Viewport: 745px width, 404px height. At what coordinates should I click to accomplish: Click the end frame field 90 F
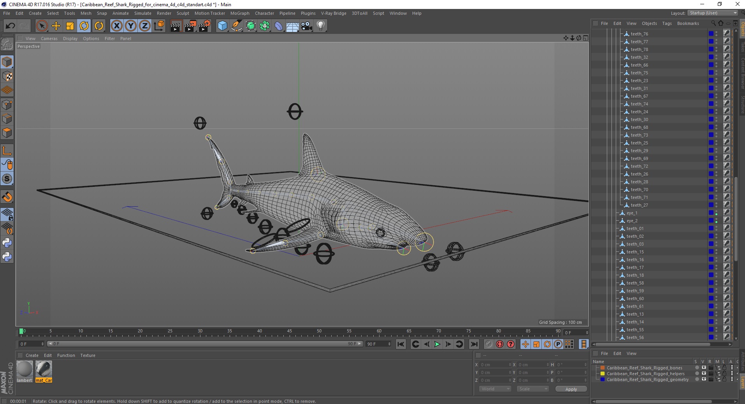378,344
